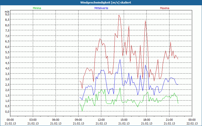Select the 15:00 time axis marker
Screen dimensions: 202x126
click(x=124, y=120)
